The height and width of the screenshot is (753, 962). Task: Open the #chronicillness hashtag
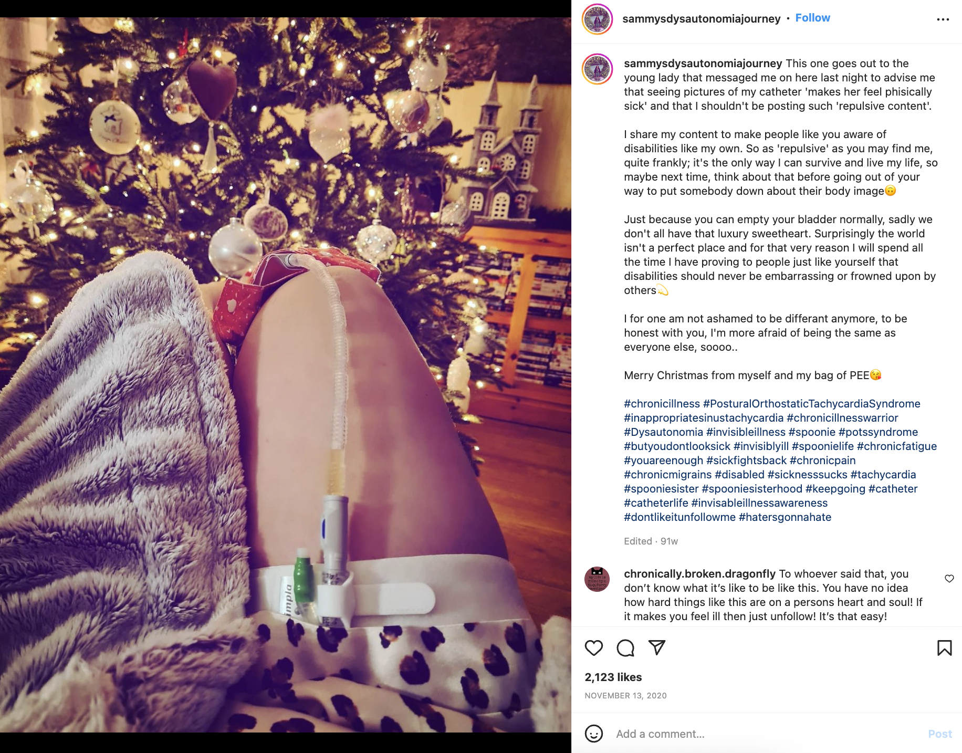point(662,404)
